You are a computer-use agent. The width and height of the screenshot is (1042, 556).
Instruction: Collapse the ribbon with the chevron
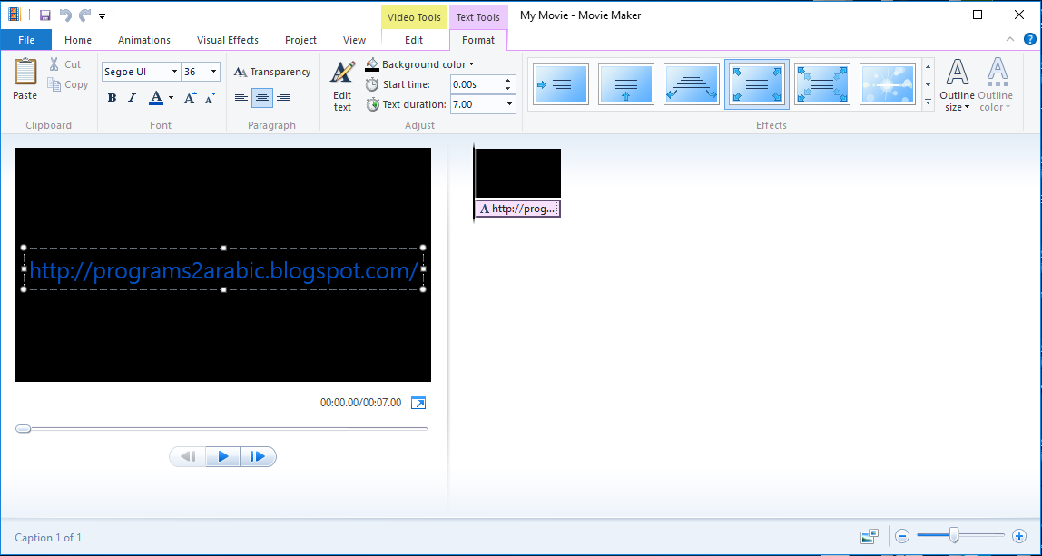pyautogui.click(x=1010, y=39)
